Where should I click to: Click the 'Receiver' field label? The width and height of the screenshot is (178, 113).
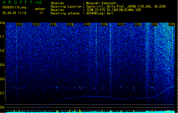tap(57, 10)
